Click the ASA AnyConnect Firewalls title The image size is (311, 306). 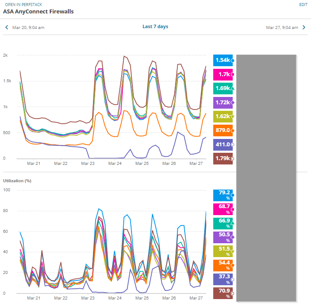pos(38,12)
